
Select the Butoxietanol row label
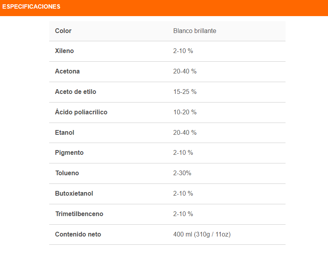74,194
